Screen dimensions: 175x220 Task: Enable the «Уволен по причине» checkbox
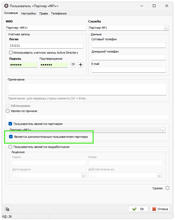pyautogui.click(x=8, y=111)
